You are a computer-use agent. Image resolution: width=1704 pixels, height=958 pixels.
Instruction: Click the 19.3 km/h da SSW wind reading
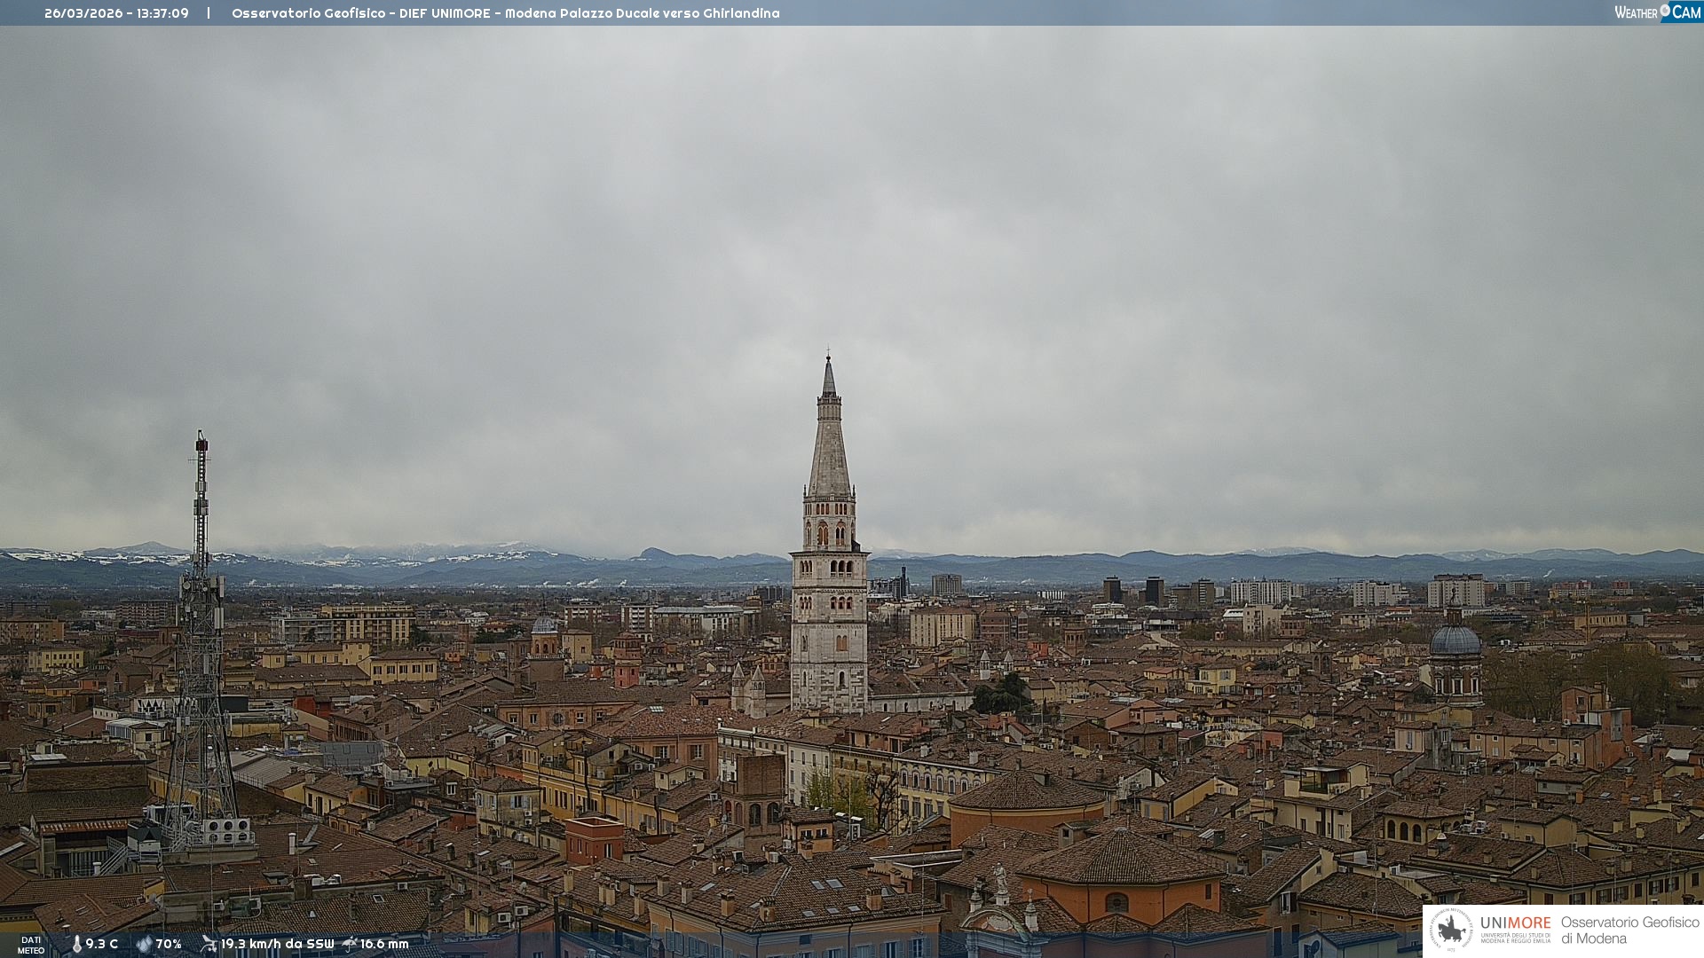click(x=277, y=944)
